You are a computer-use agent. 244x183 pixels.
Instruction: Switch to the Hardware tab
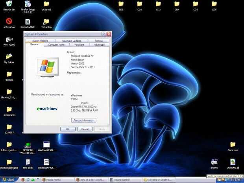(79, 44)
